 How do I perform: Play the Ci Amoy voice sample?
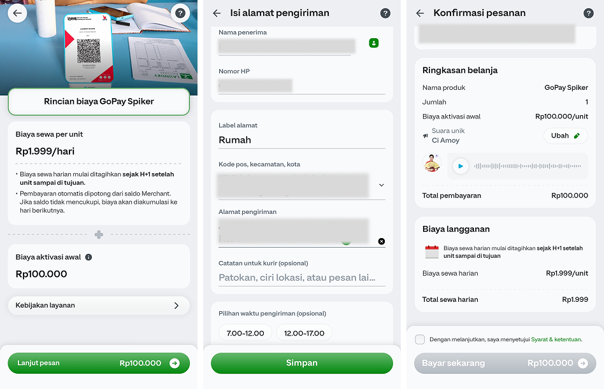point(460,166)
